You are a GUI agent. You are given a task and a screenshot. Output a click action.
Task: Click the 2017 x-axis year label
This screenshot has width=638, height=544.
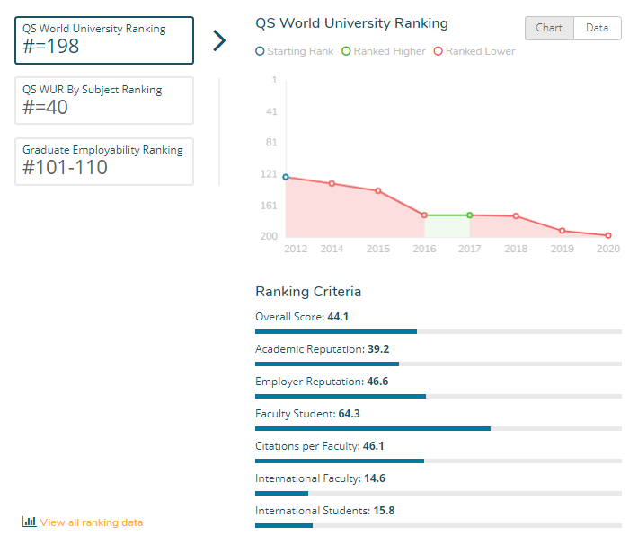click(470, 249)
